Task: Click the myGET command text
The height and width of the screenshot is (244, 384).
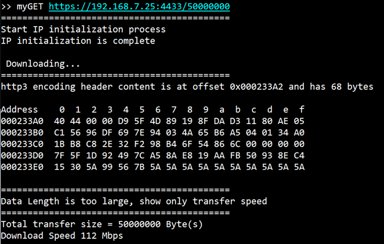Action: click(x=30, y=6)
